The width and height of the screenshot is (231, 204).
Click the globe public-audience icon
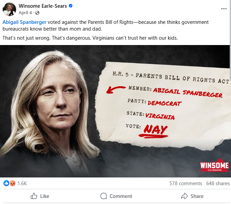click(37, 13)
